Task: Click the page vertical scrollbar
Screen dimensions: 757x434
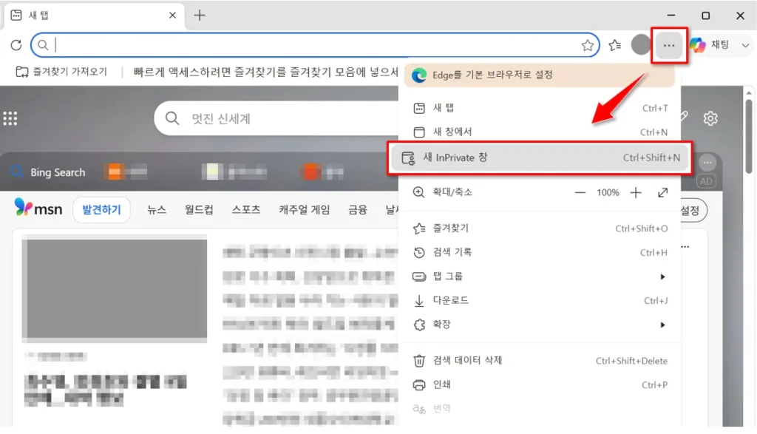Action: click(748, 136)
